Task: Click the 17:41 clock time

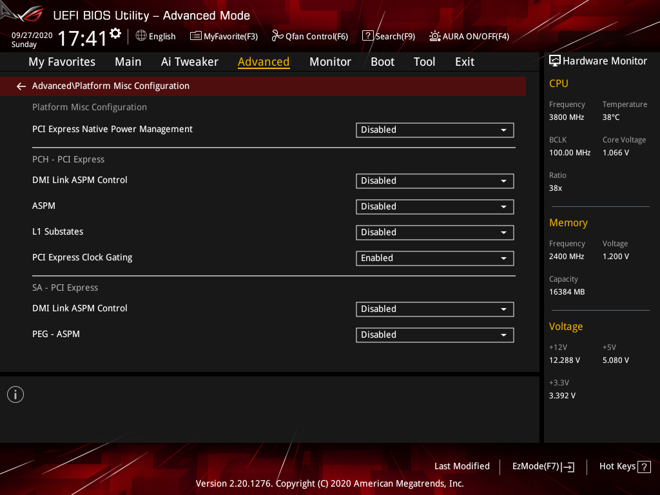Action: [82, 38]
